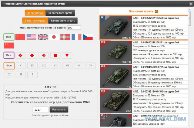
Task: Click '882 минимум урона за игру'
Action: pyautogui.click(x=149, y=50)
